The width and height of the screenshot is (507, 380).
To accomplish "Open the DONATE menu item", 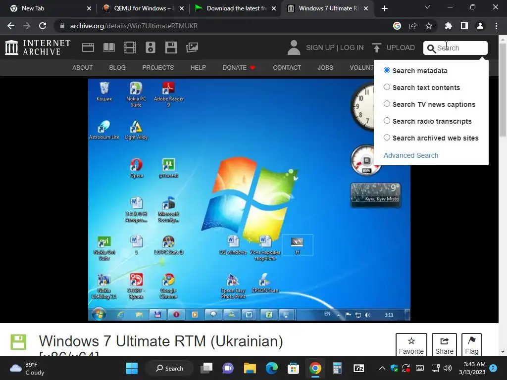I will 239,67.
